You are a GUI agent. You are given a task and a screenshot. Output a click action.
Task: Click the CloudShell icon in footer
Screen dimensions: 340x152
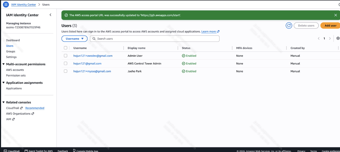5,151
